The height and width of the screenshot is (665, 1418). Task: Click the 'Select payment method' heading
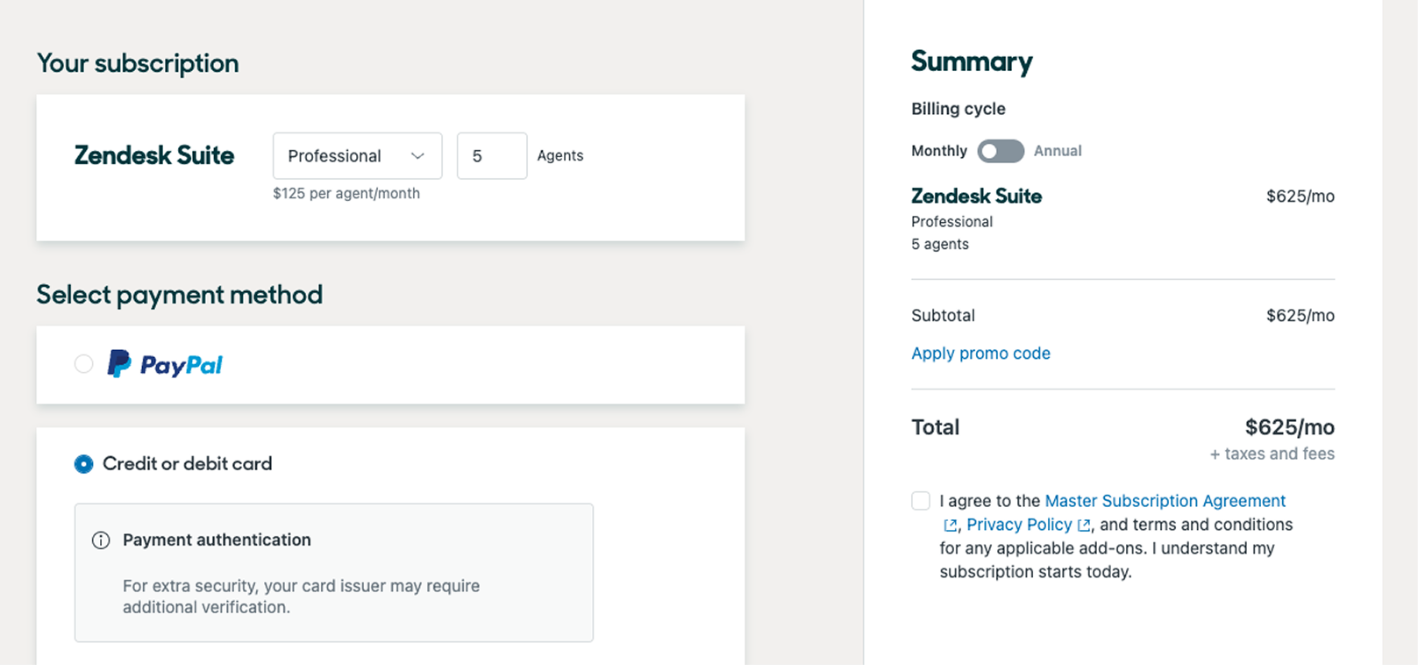[180, 295]
